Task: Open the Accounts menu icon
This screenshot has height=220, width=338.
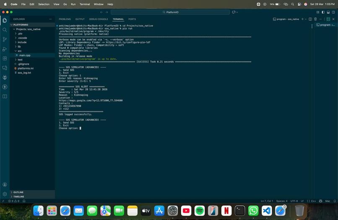Action: [5, 185]
